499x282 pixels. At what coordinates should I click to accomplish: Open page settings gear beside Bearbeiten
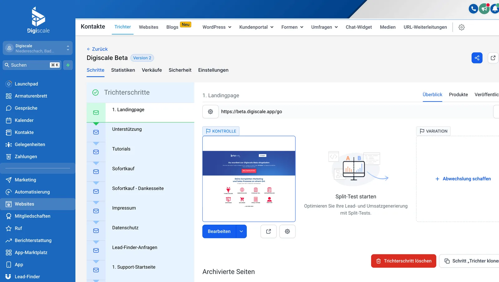click(287, 231)
